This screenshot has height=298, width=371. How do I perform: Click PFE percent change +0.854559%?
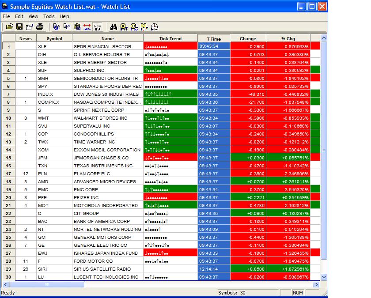tap(288, 197)
